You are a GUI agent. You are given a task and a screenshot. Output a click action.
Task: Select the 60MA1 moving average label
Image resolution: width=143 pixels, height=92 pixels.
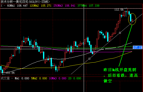click(11, 6)
